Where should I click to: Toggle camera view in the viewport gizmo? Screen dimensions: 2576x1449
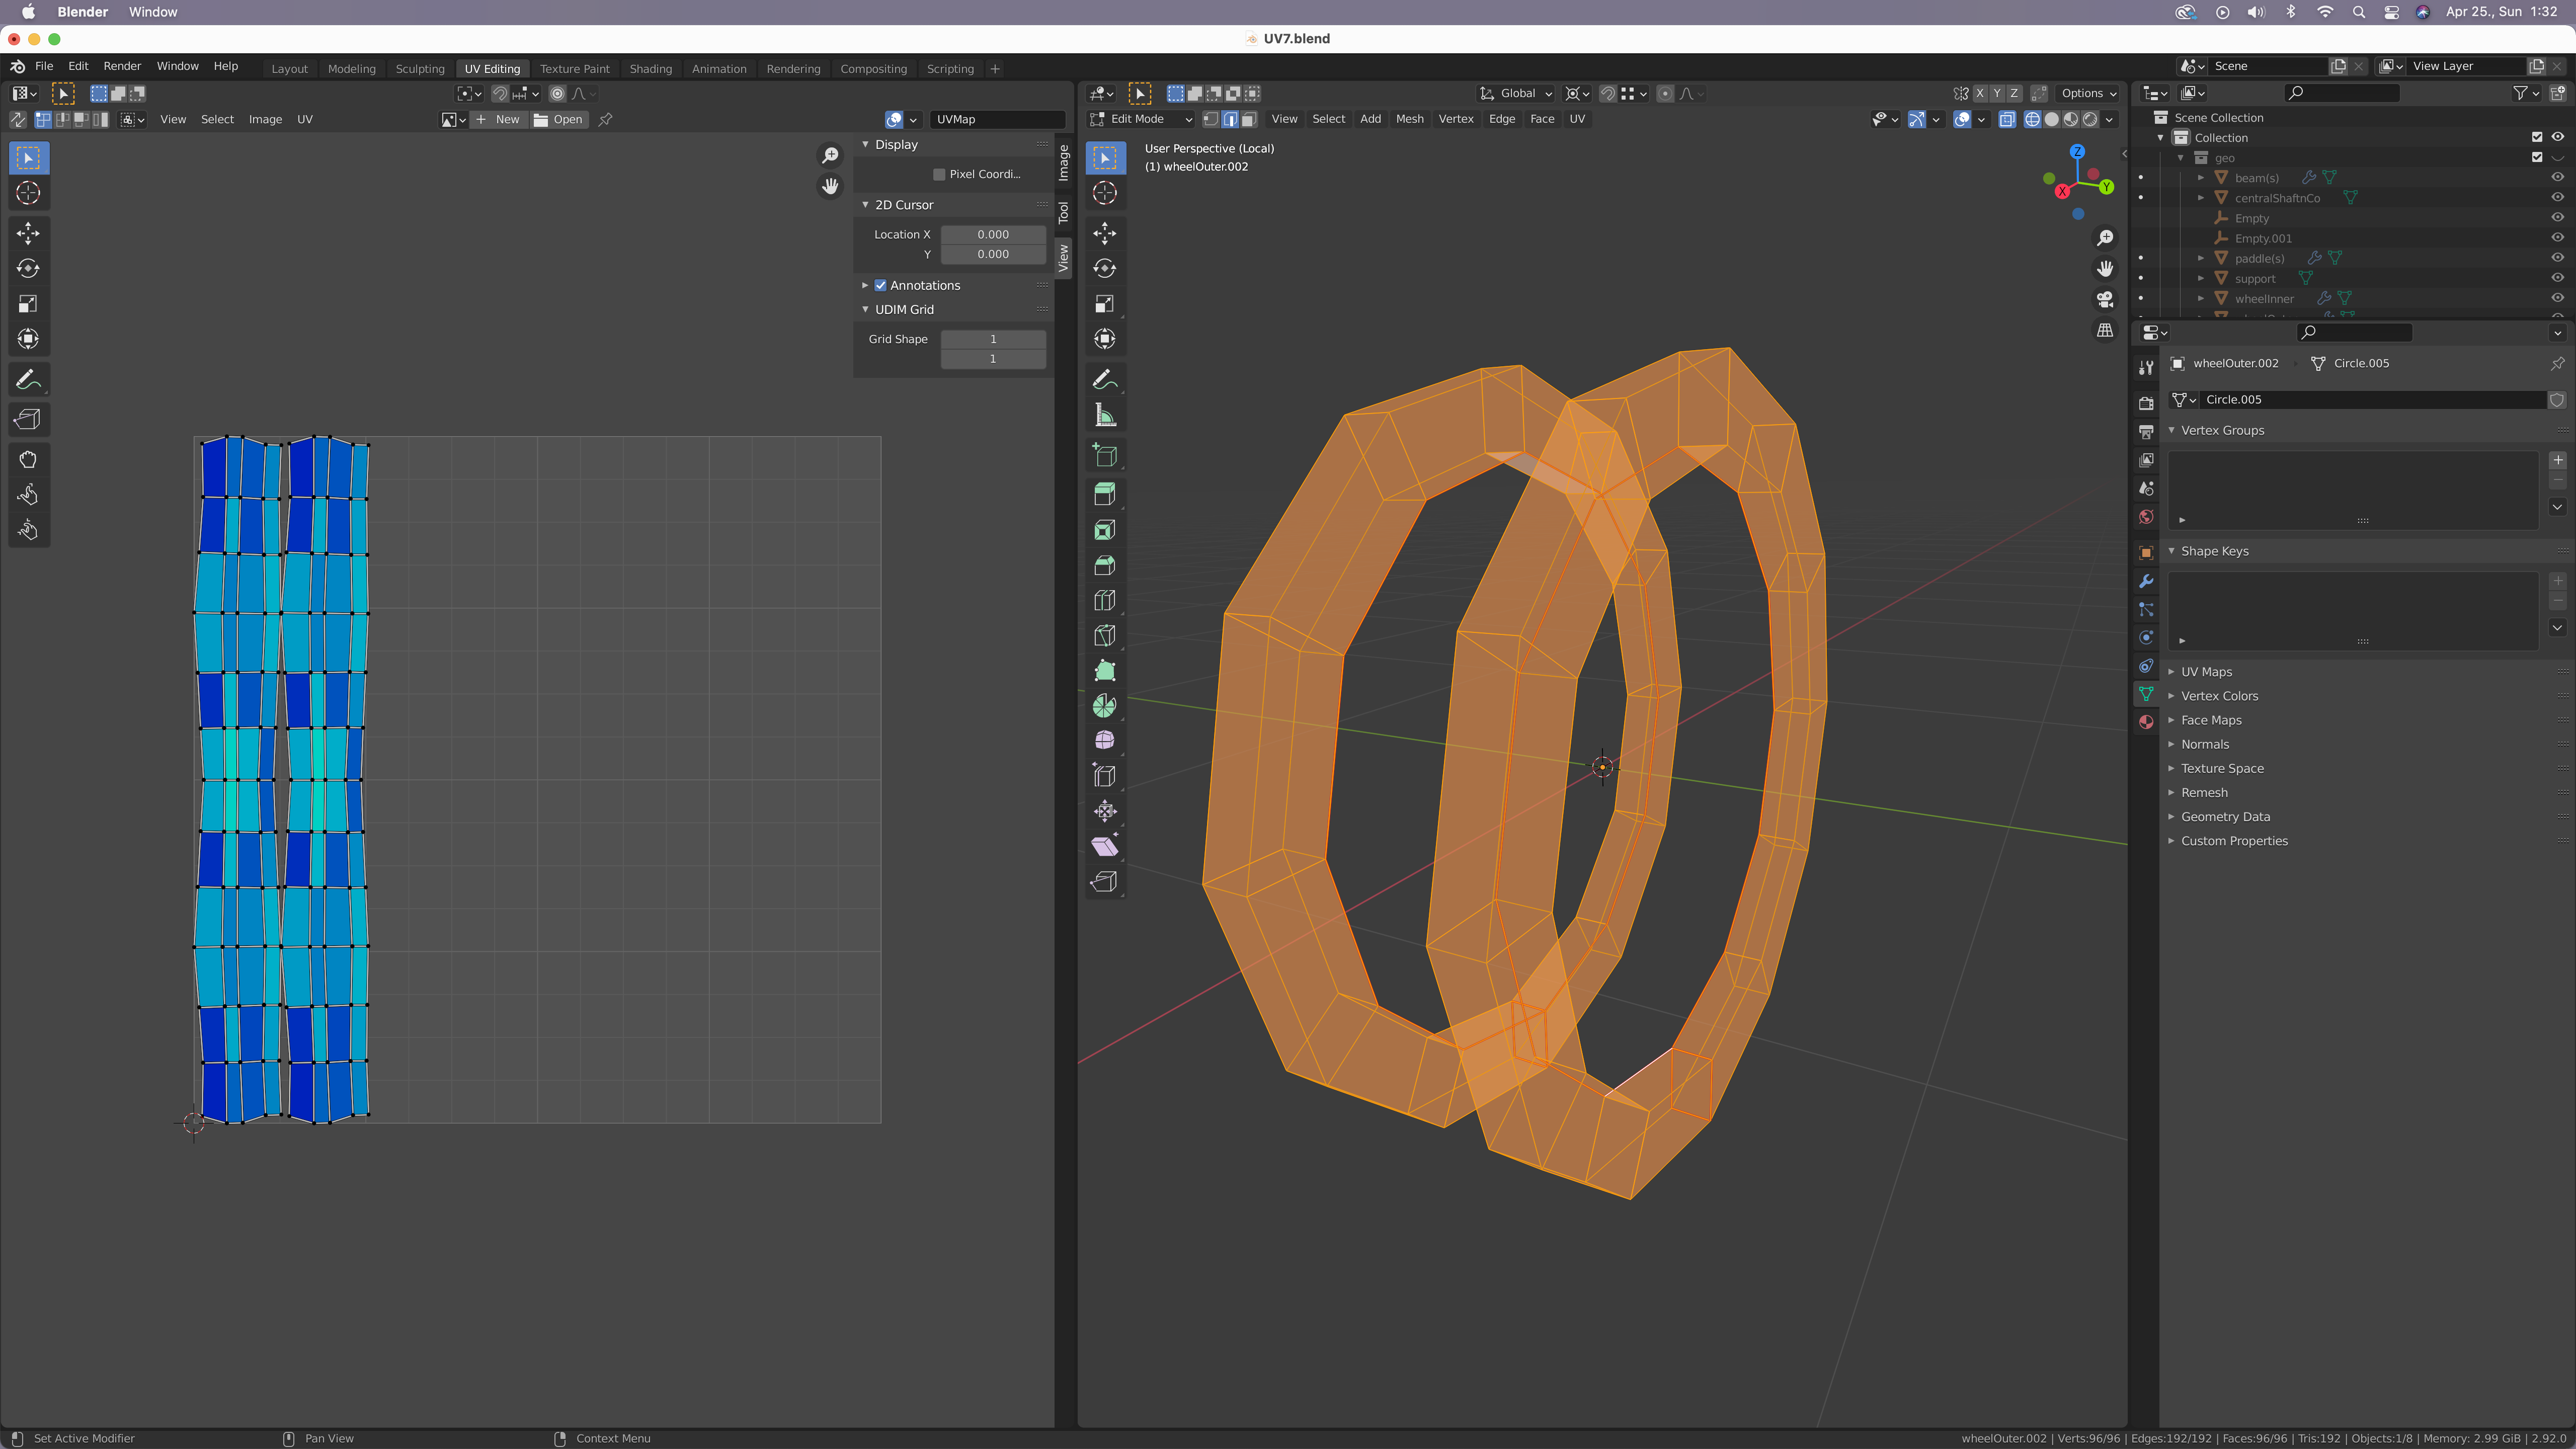pos(2105,299)
